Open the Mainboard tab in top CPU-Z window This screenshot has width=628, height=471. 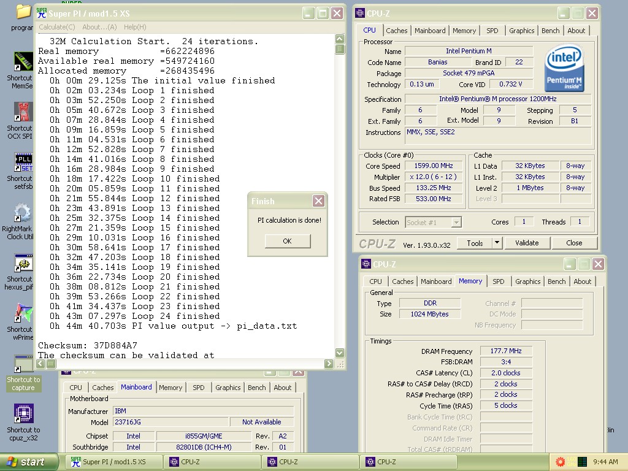pos(430,31)
